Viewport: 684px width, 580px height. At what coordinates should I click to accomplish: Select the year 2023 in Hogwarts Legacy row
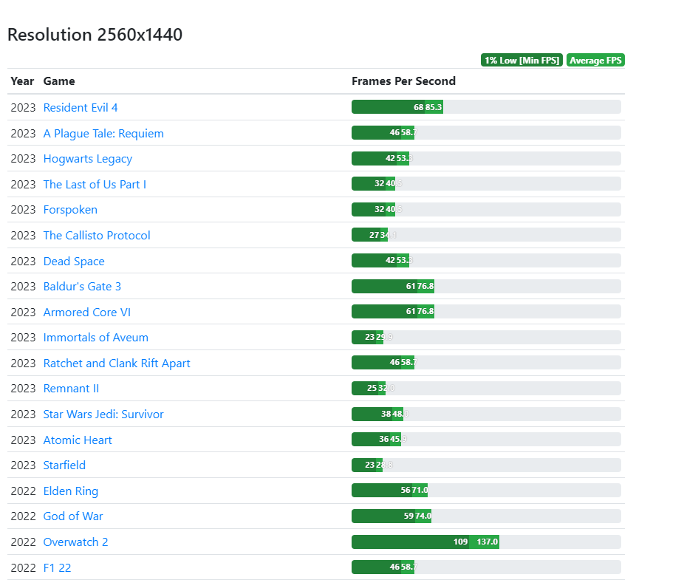(23, 159)
